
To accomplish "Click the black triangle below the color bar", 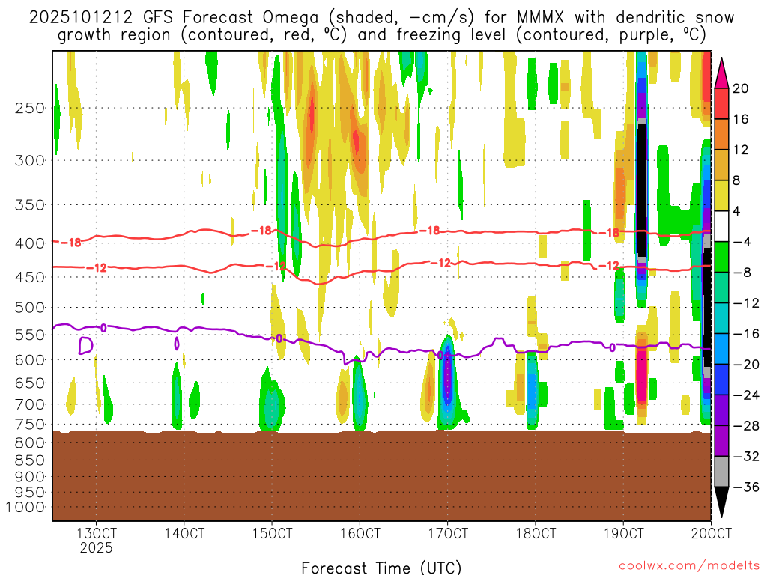I will pyautogui.click(x=723, y=502).
